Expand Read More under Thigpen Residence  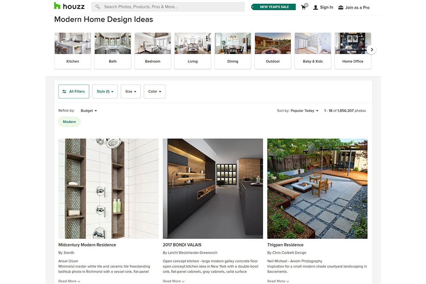pyautogui.click(x=278, y=281)
